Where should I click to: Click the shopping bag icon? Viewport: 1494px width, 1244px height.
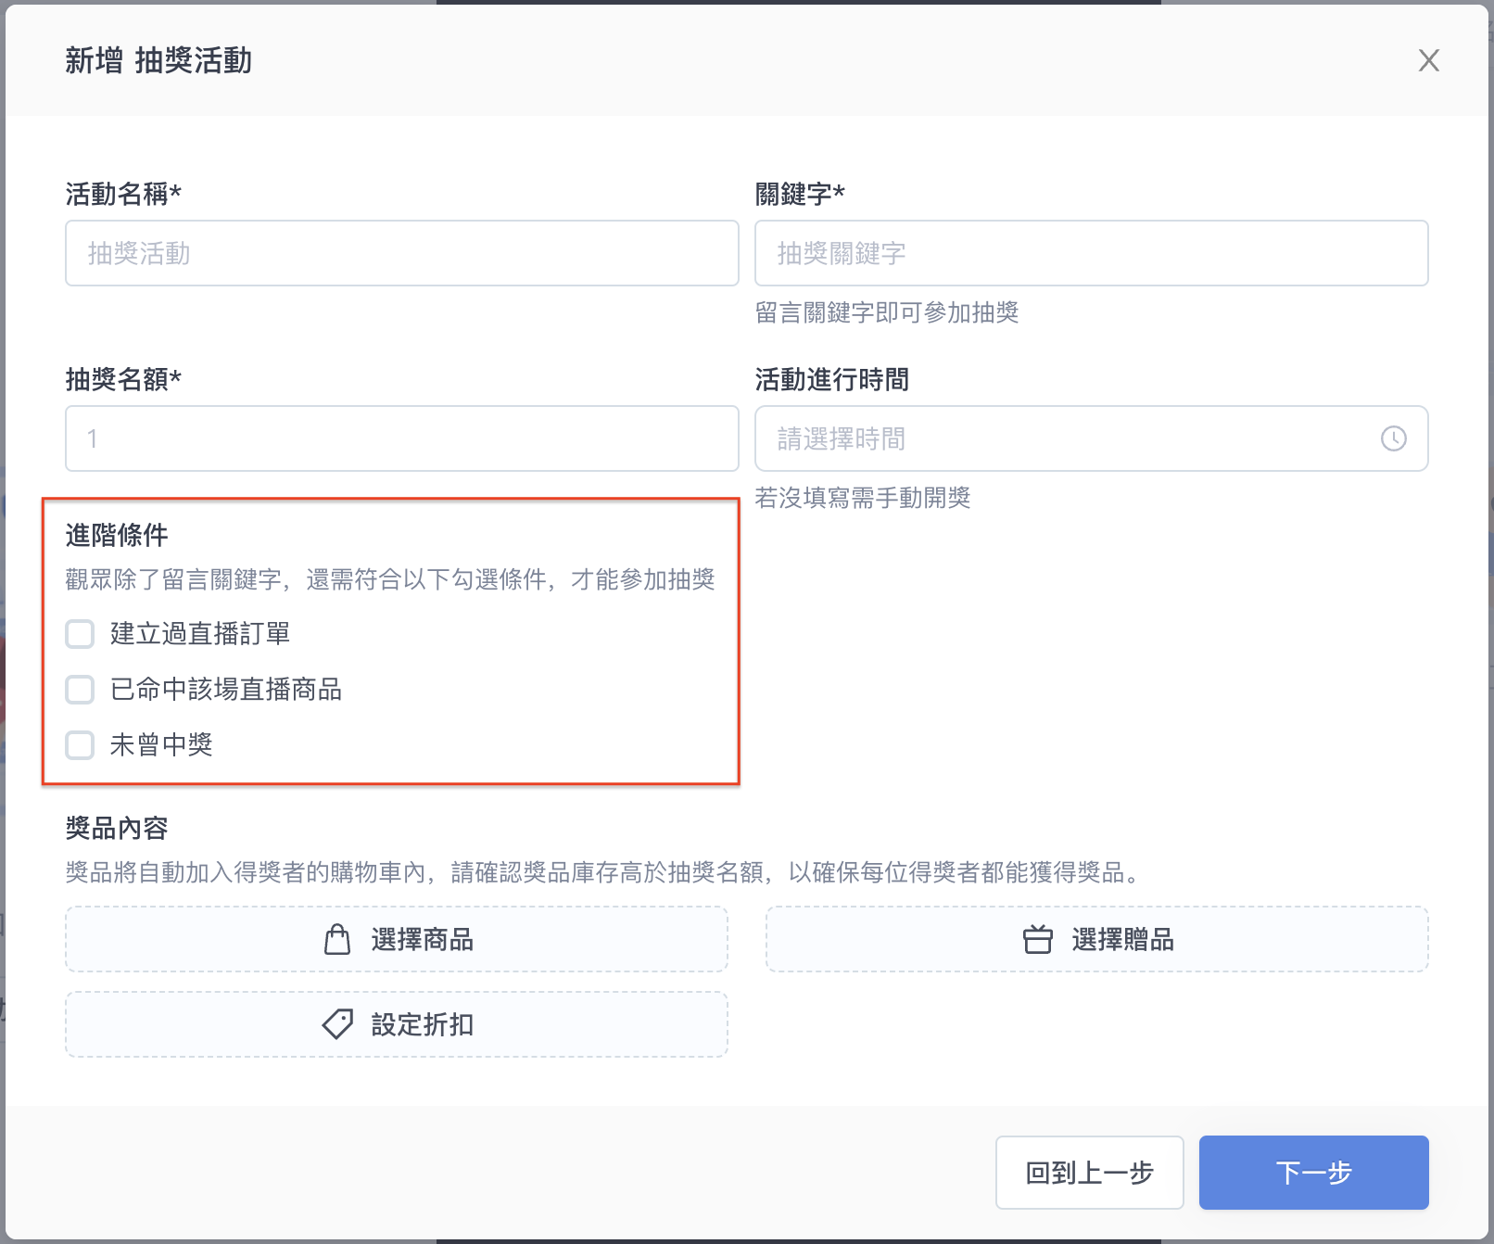[x=337, y=939]
